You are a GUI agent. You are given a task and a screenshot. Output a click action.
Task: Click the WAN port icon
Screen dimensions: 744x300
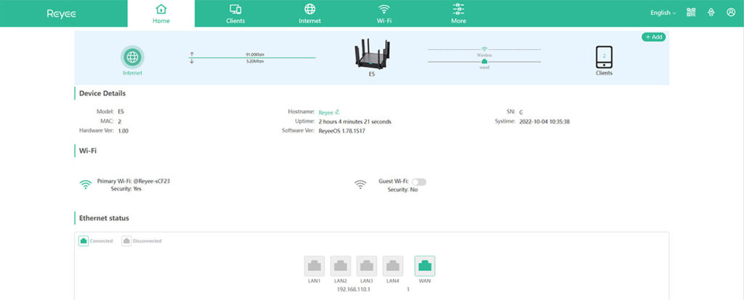pyautogui.click(x=424, y=266)
